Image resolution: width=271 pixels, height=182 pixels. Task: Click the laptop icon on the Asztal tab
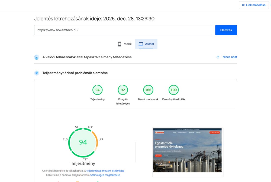point(141,43)
